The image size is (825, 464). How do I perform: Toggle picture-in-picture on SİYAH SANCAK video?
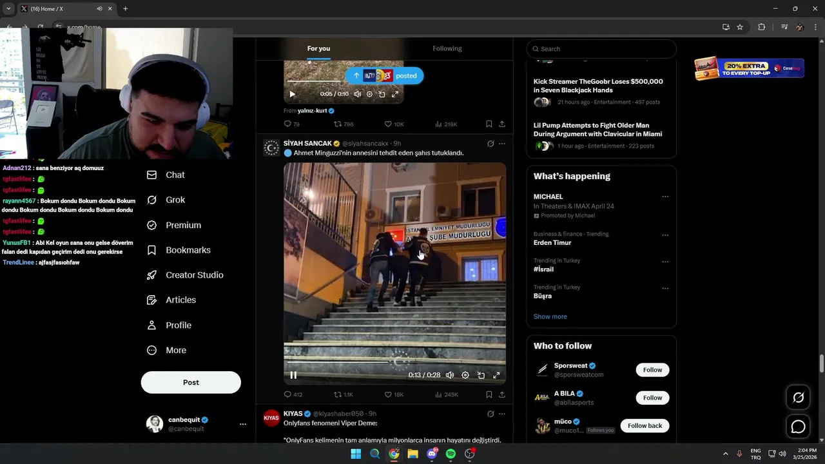pos(481,375)
